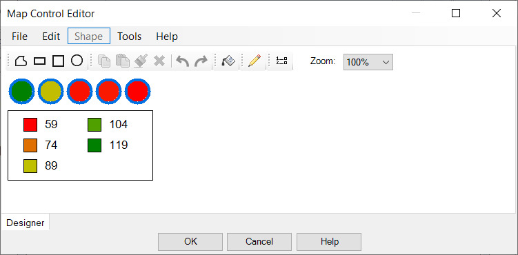
Task: Select the yellow circle shape
Action: click(x=50, y=92)
